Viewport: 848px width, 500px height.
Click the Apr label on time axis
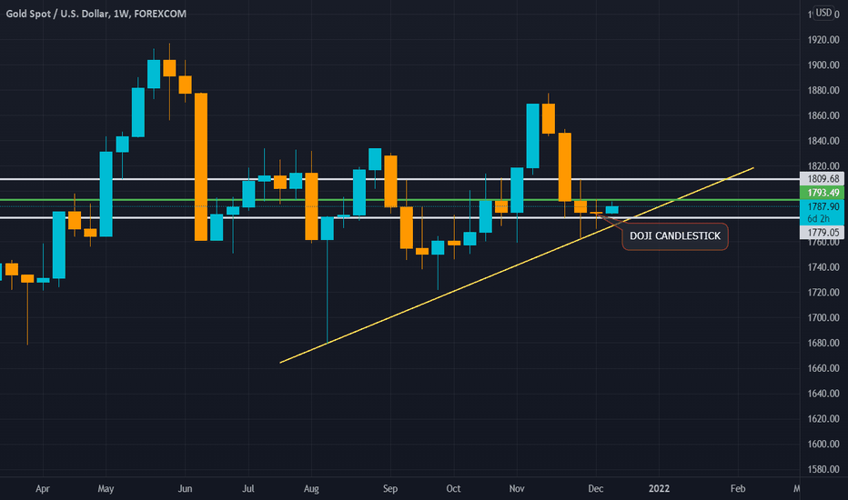[x=42, y=489]
